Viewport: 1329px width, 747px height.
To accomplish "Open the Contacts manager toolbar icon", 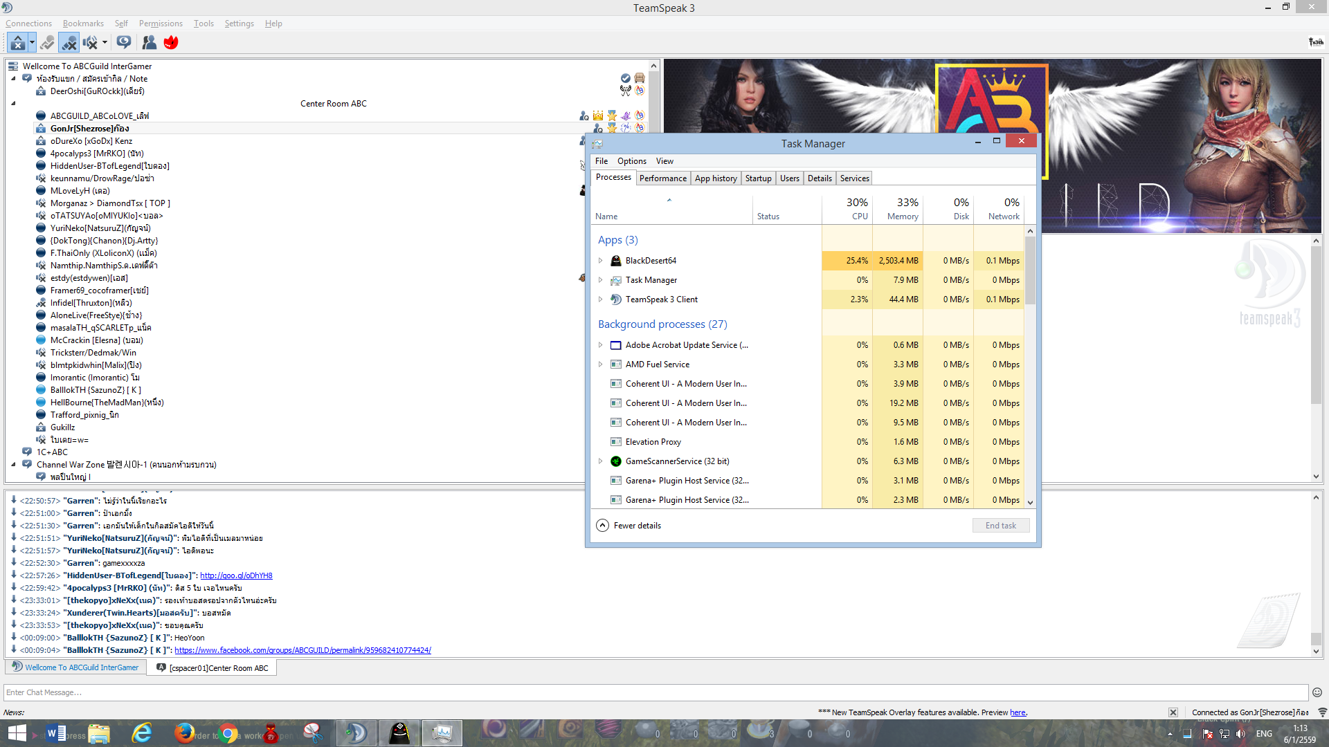I will point(149,42).
